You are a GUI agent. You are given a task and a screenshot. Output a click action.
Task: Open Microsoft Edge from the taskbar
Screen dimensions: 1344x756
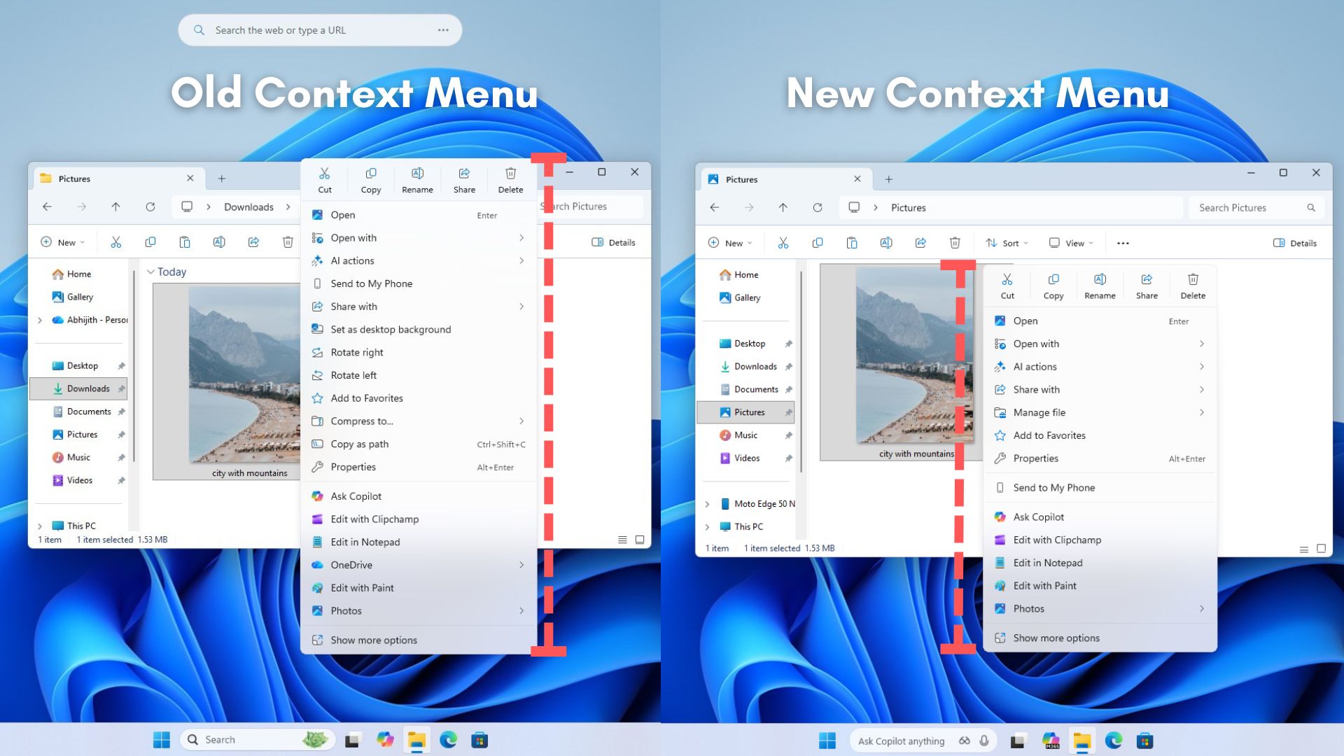(x=448, y=739)
